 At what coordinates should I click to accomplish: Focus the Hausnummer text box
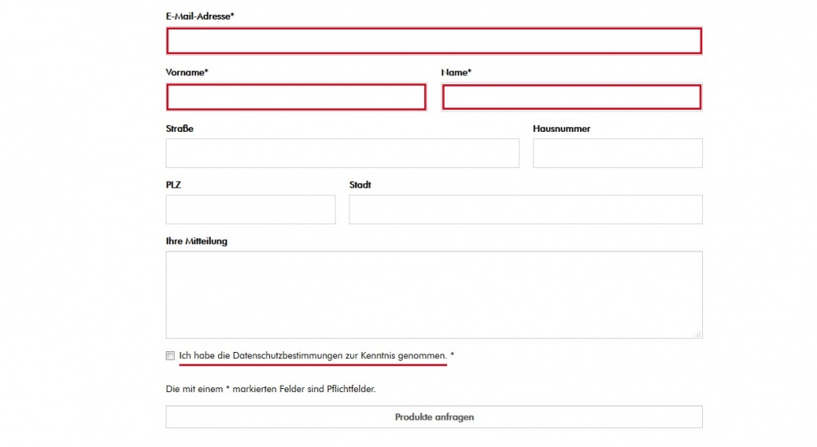pyautogui.click(x=618, y=153)
